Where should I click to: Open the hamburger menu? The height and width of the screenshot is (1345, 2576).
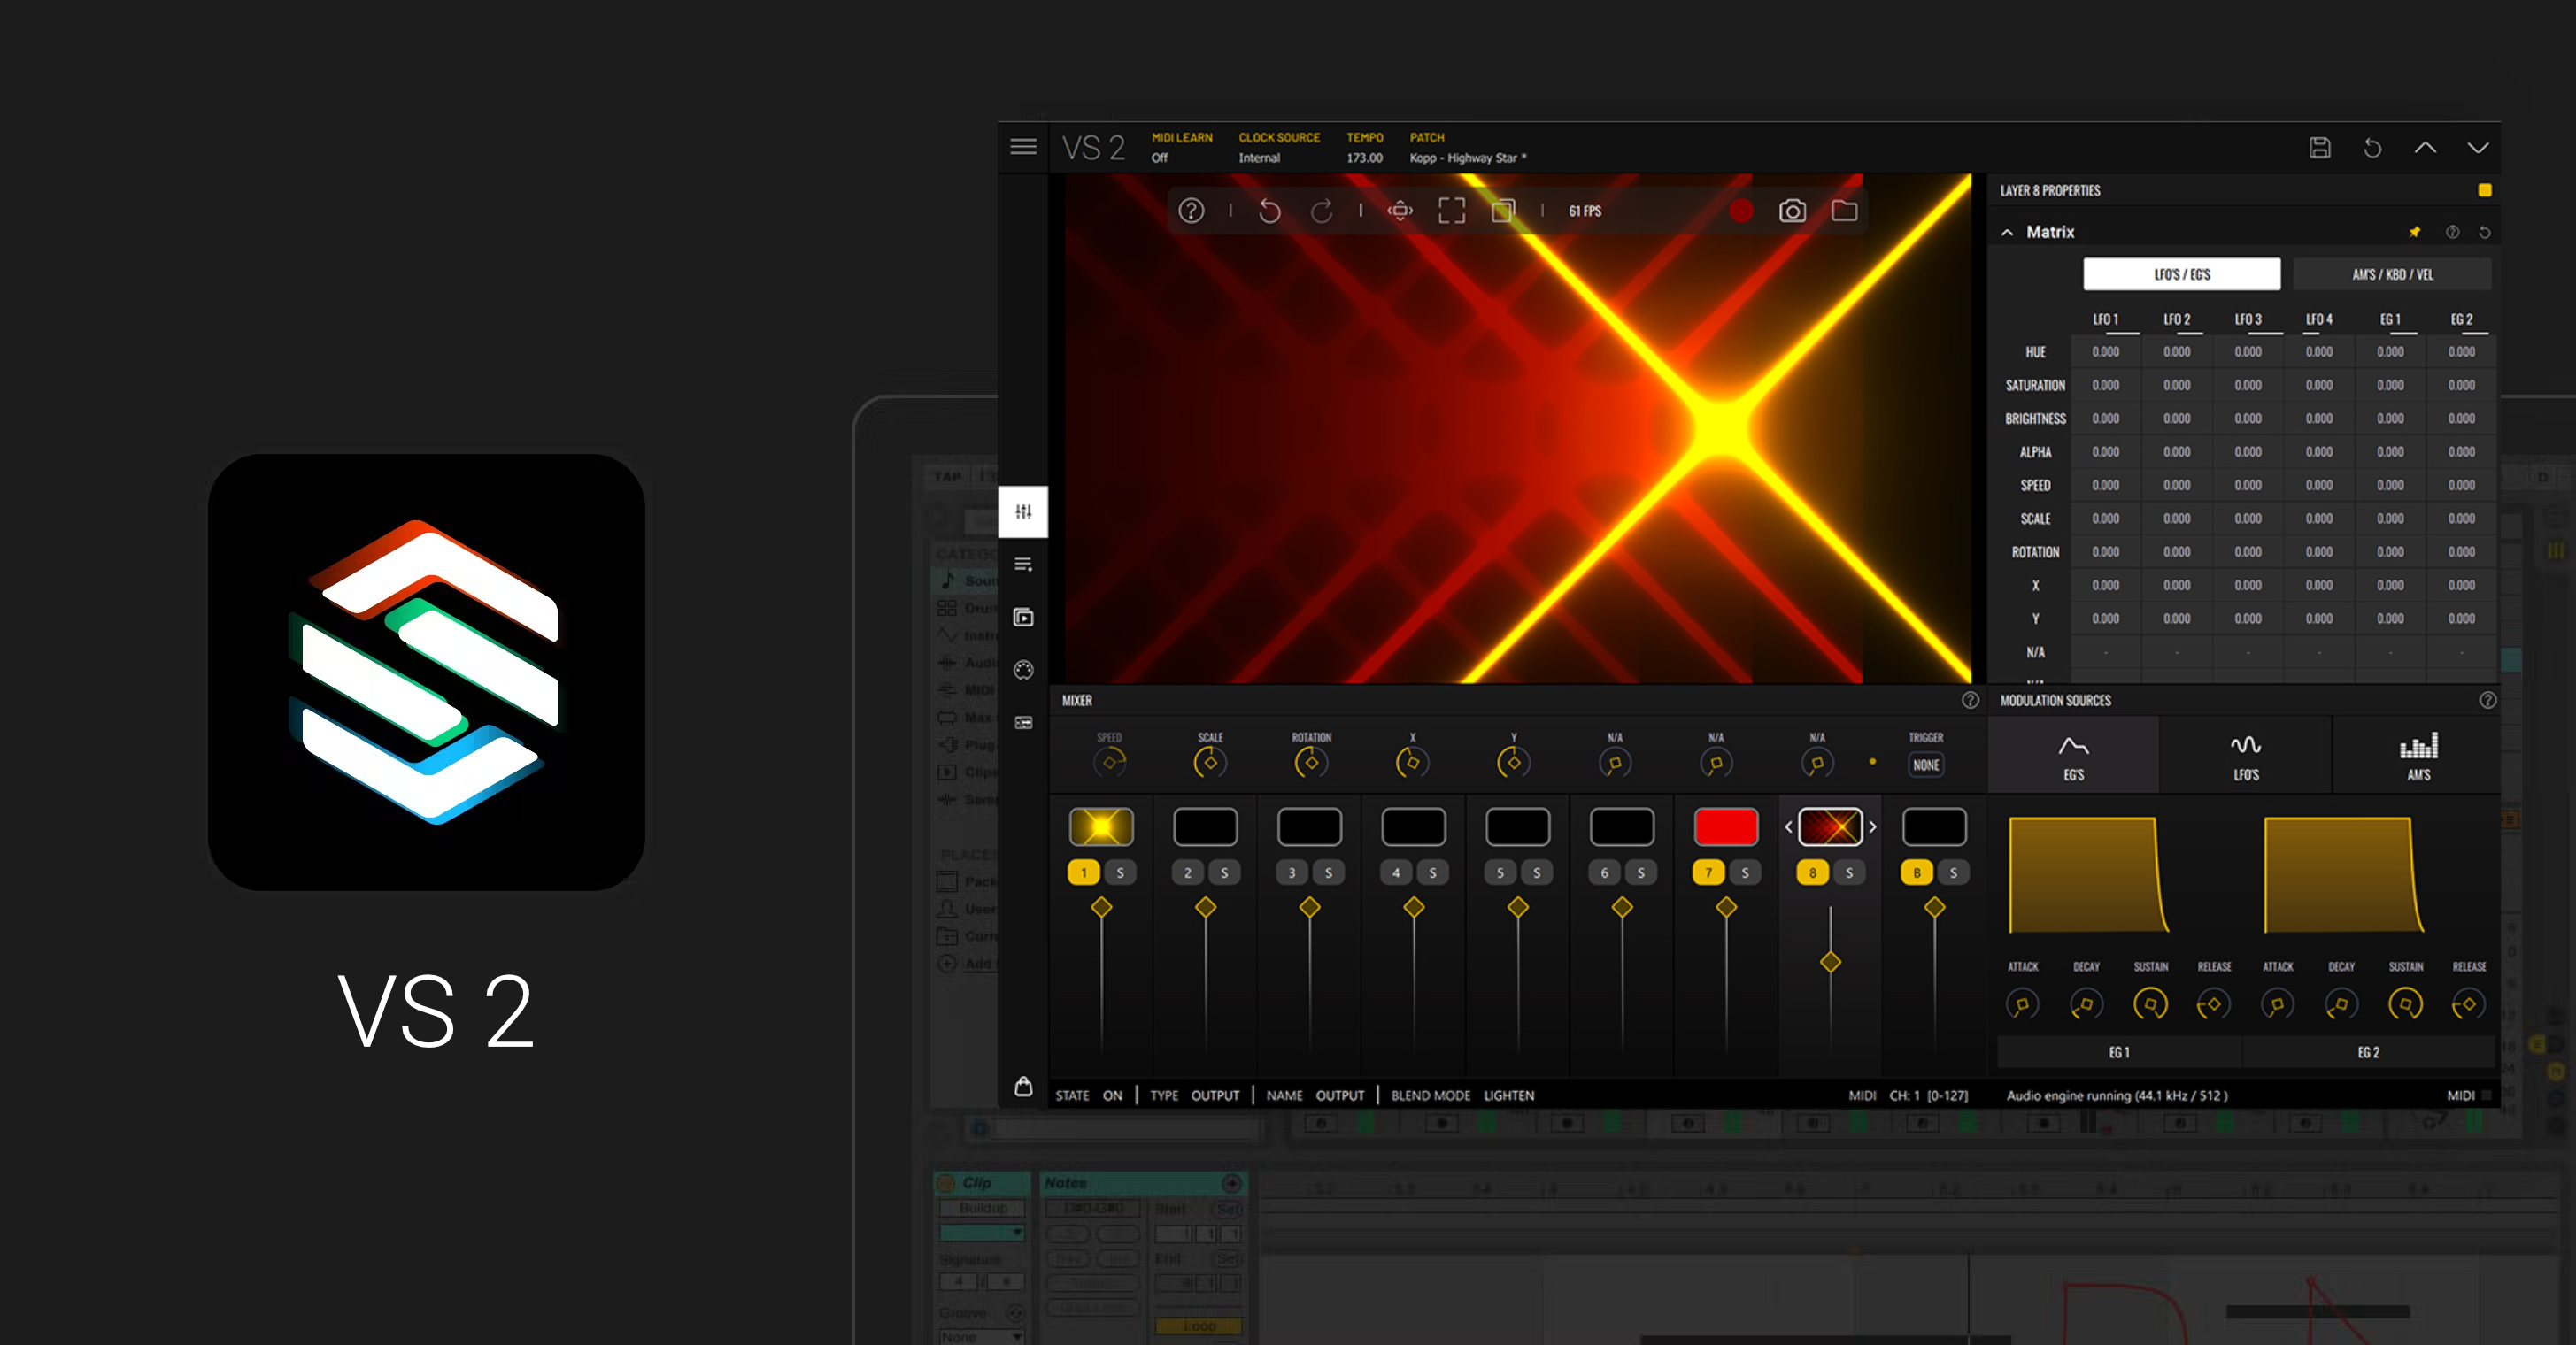pyautogui.click(x=1023, y=147)
